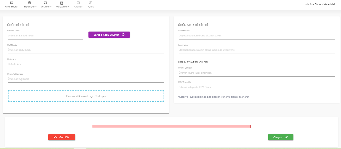Viewport: 341px width, 149px height.
Task: Click into the OEM Kodu field
Action: 85,50
